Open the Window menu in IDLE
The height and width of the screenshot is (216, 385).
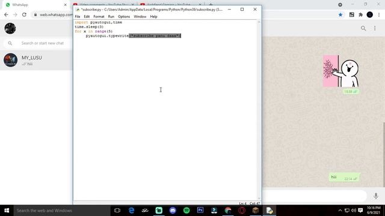140,17
